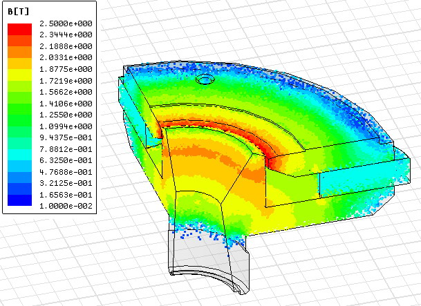Click the 1.7219e+000 legend value
This screenshot has height=306, width=421.
point(66,80)
